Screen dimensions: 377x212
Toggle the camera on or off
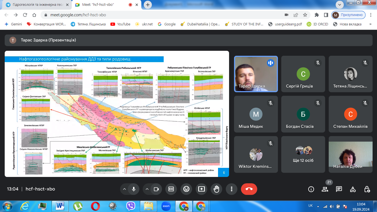click(x=156, y=189)
